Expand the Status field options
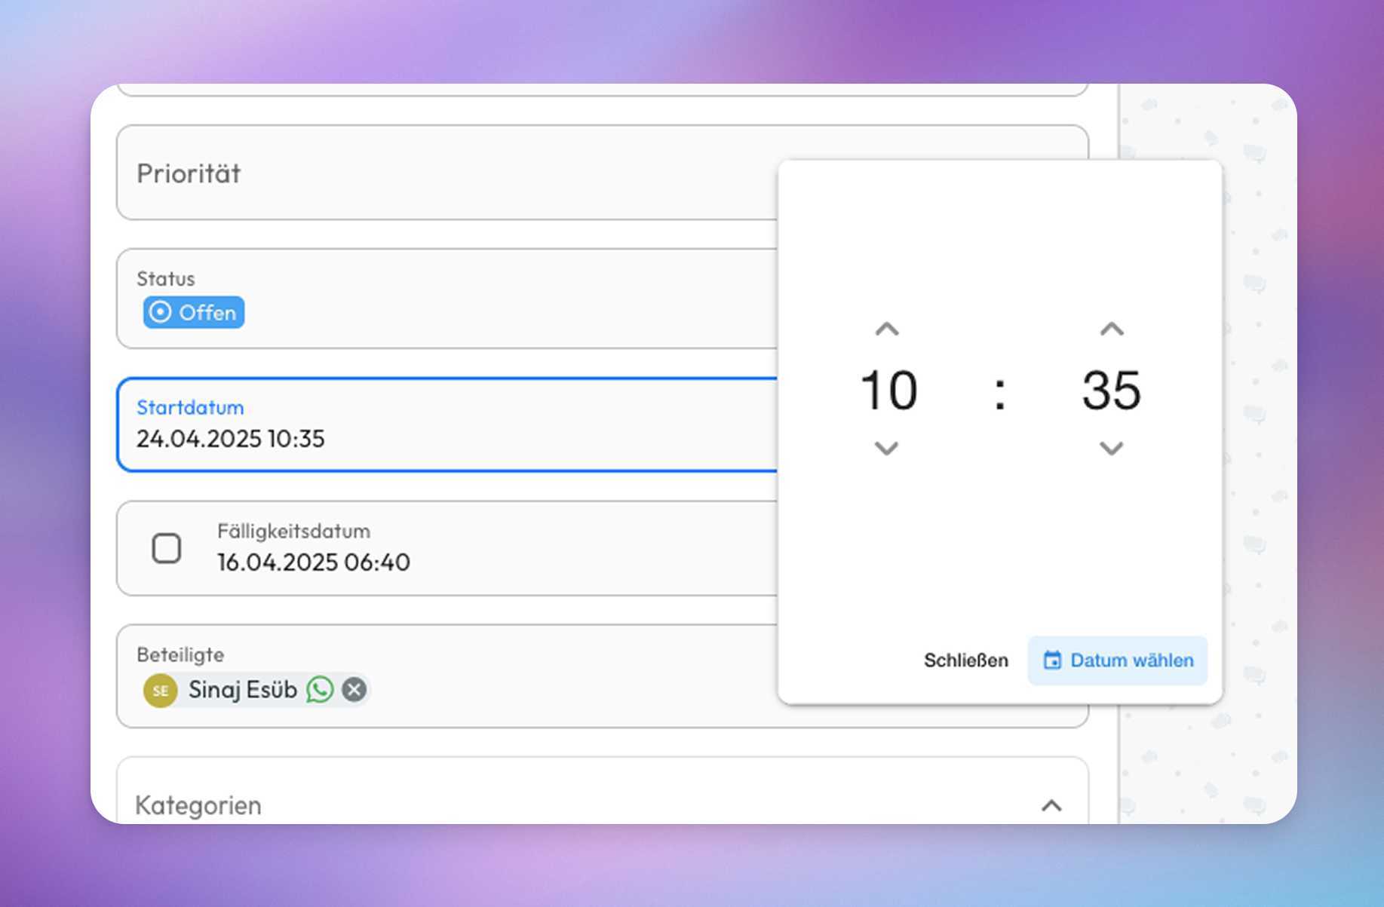The width and height of the screenshot is (1384, 907). (x=453, y=298)
